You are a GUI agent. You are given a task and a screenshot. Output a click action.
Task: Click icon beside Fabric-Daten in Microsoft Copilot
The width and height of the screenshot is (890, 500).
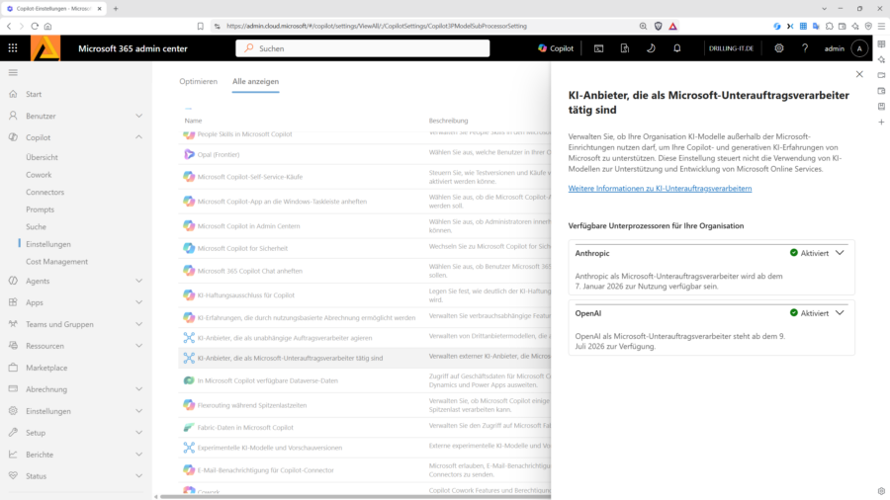[189, 428]
